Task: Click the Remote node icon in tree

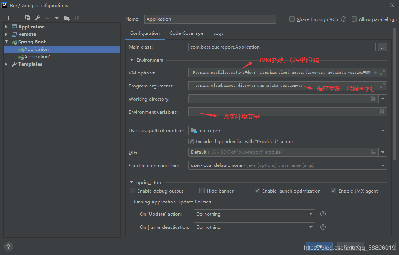Action: [x=14, y=34]
